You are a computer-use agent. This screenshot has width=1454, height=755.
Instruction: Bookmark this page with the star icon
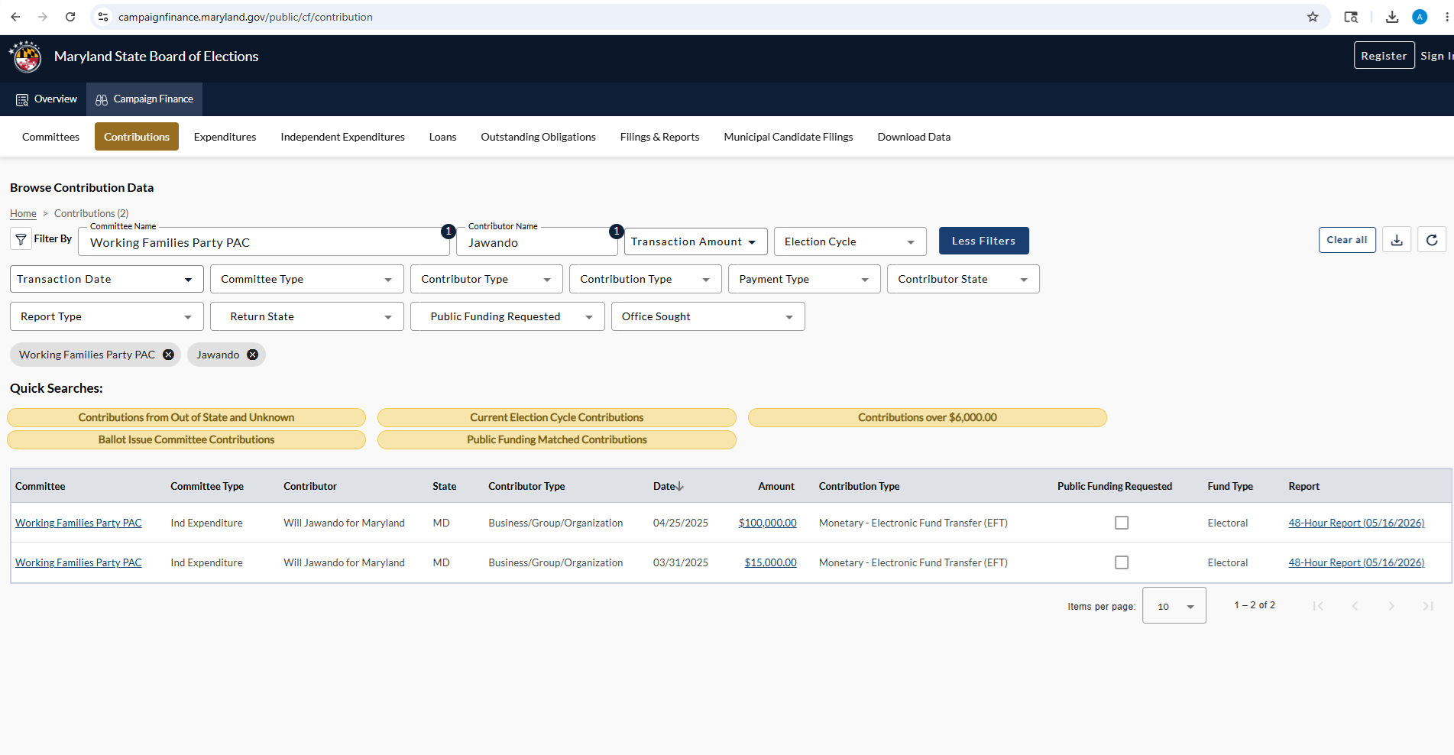pyautogui.click(x=1313, y=17)
